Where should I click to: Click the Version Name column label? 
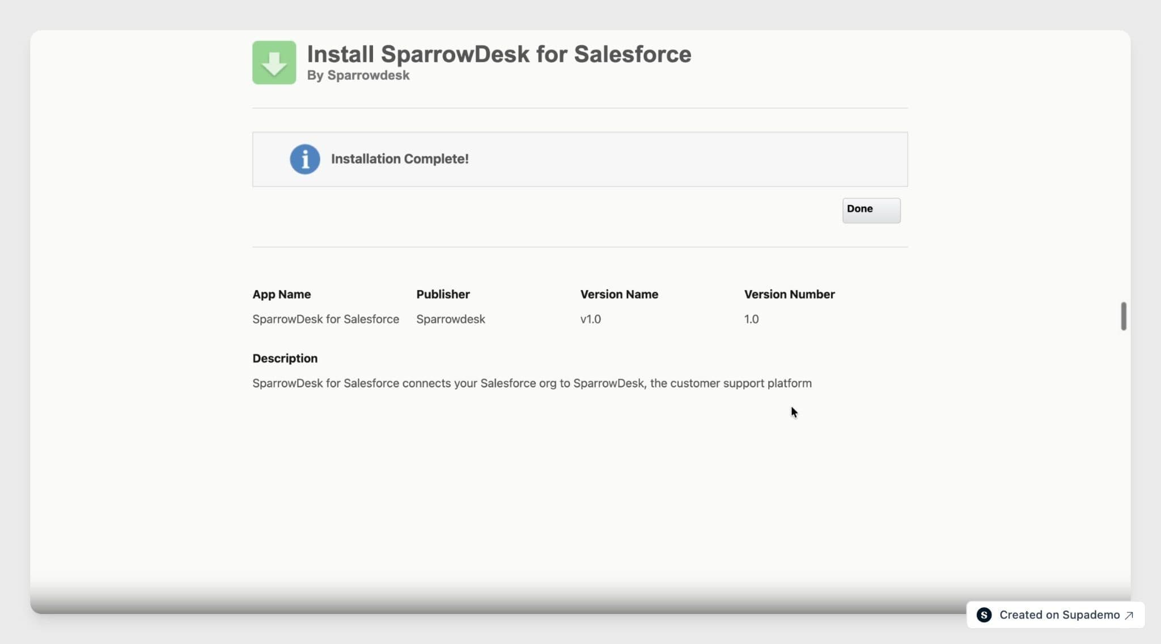[619, 295]
